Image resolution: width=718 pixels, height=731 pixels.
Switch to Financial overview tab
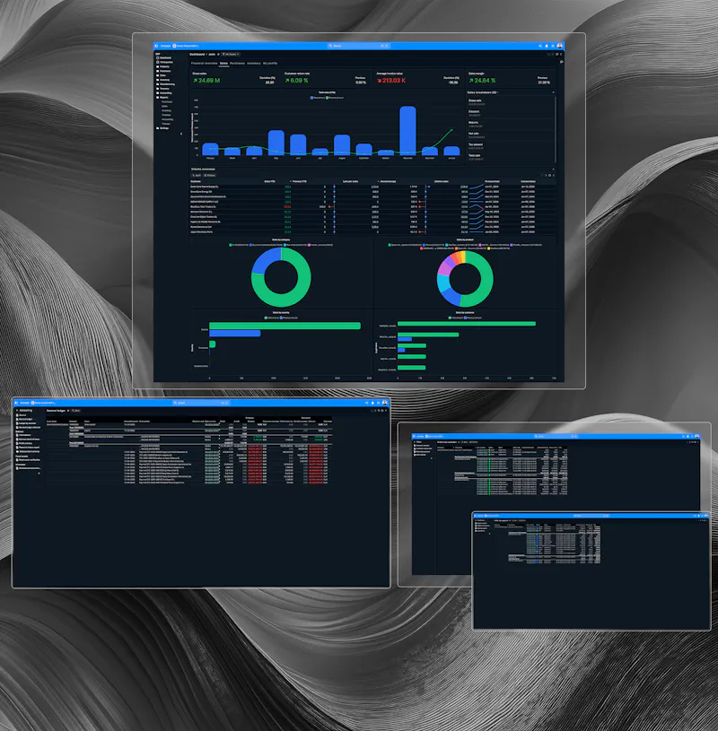click(205, 64)
